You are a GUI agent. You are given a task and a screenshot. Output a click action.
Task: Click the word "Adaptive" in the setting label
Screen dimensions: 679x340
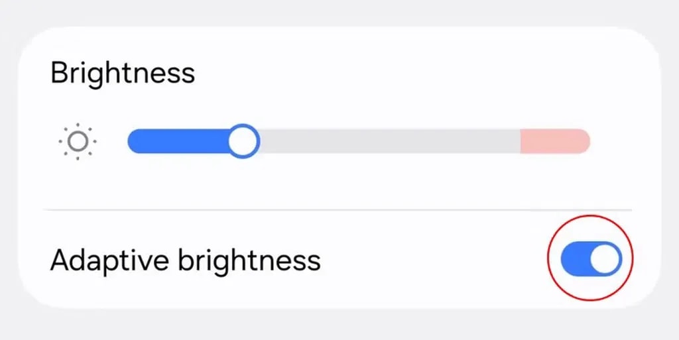pyautogui.click(x=108, y=260)
